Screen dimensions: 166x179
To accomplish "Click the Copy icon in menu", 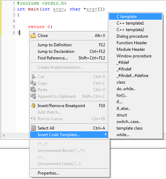I will tap(33, 83).
